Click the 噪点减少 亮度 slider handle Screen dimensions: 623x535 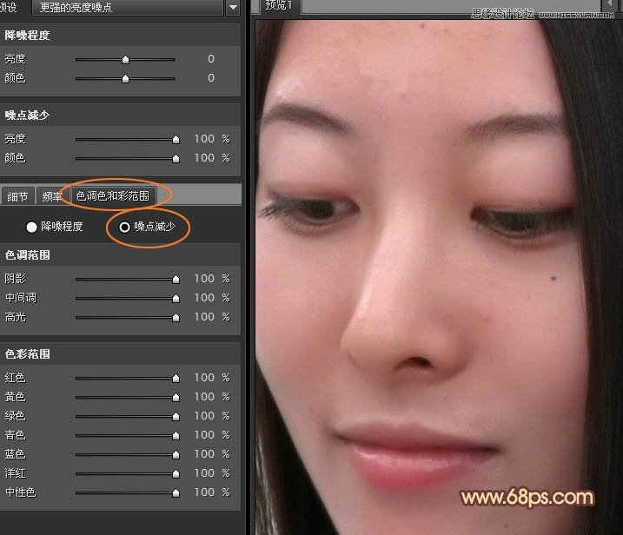176,140
